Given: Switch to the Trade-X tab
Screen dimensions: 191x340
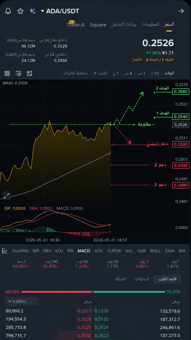Looking at the screenshot, I should 76,25.
